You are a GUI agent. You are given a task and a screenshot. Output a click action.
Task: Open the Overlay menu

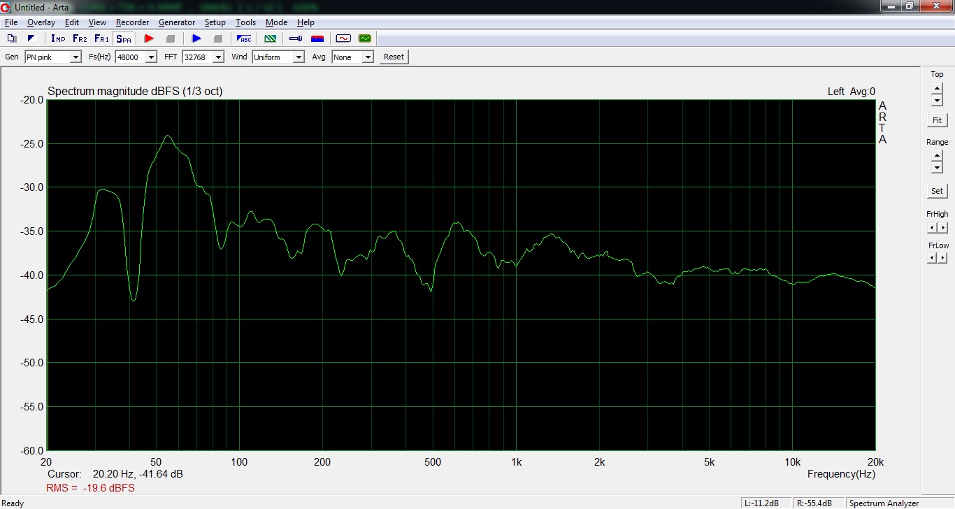coord(41,22)
